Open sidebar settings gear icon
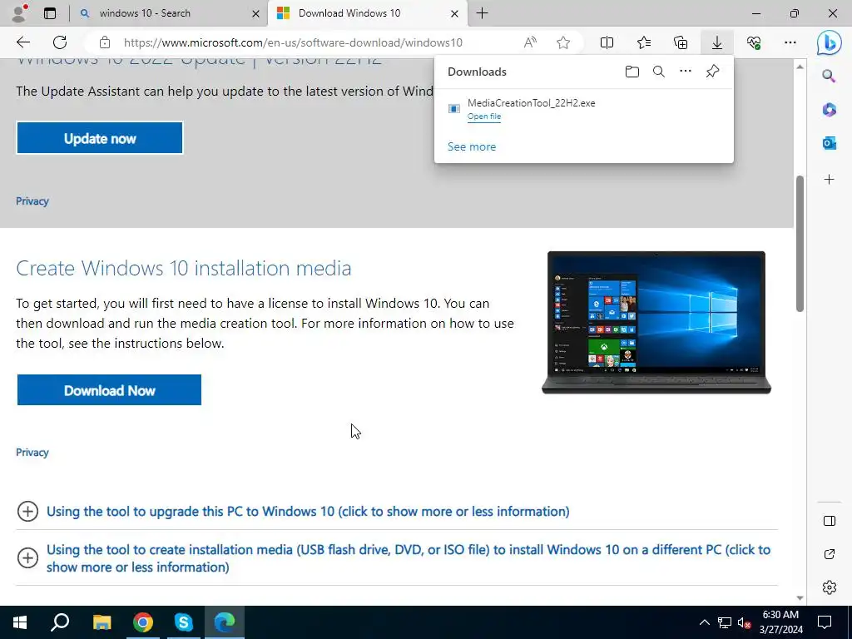852x639 pixels. coord(830,587)
